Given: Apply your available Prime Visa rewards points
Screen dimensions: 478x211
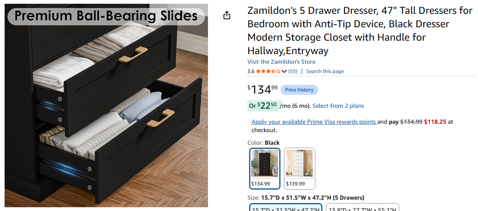Looking at the screenshot, I should click(x=314, y=122).
